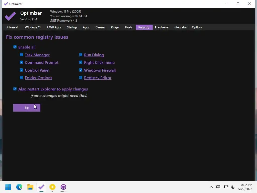Toggle the Folder Options checkbox
257x193 pixels.
(x=22, y=78)
